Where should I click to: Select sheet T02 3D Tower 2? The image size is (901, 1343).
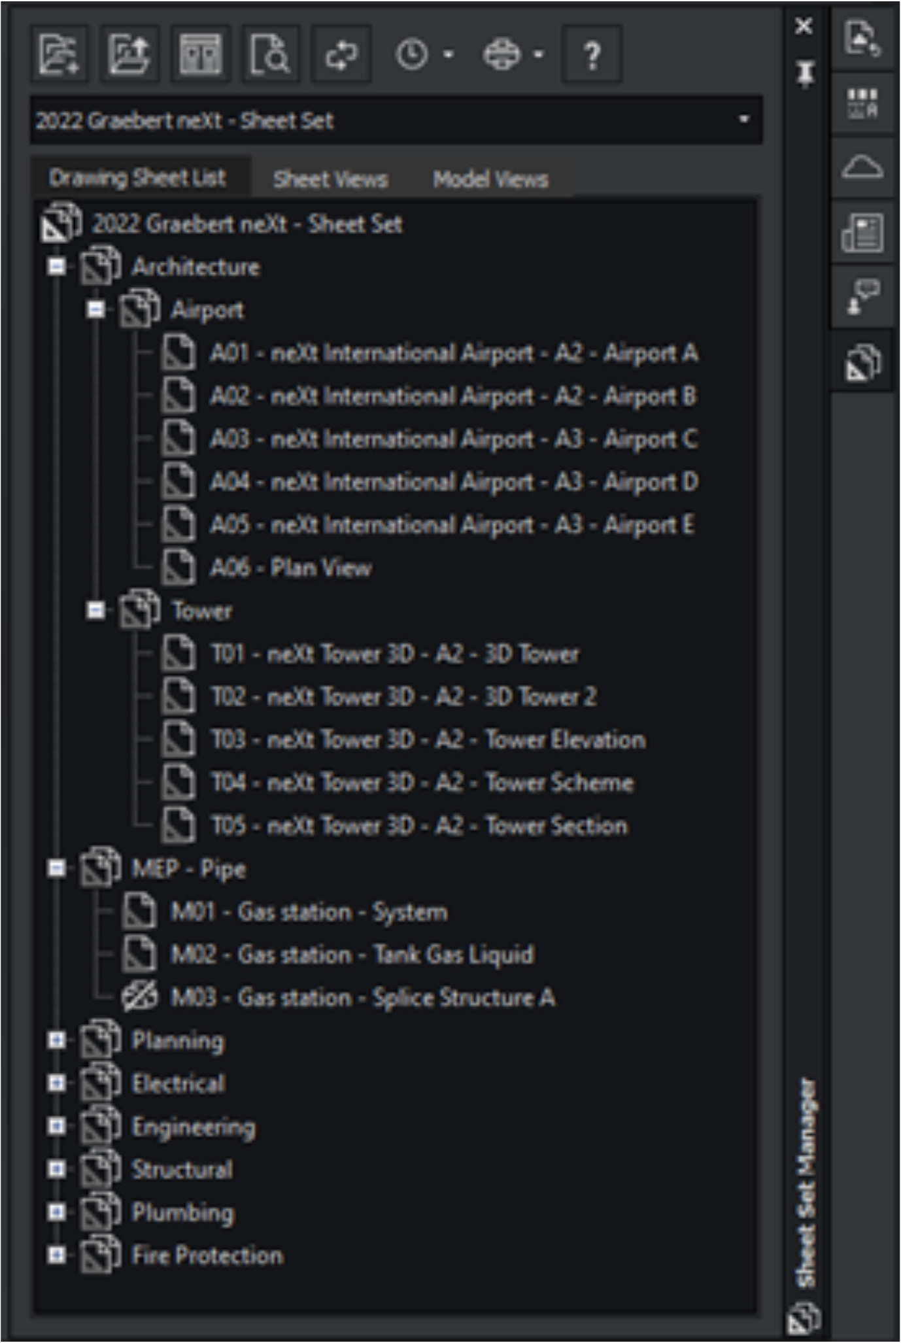point(403,697)
